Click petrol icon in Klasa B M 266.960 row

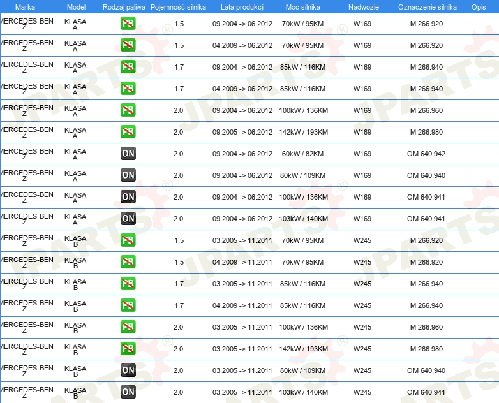click(128, 326)
